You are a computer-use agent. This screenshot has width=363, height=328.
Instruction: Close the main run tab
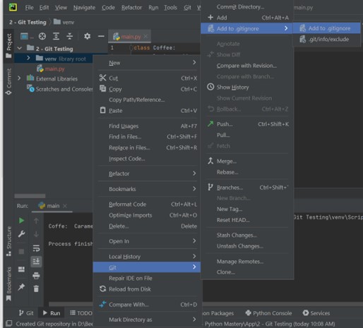(65, 206)
